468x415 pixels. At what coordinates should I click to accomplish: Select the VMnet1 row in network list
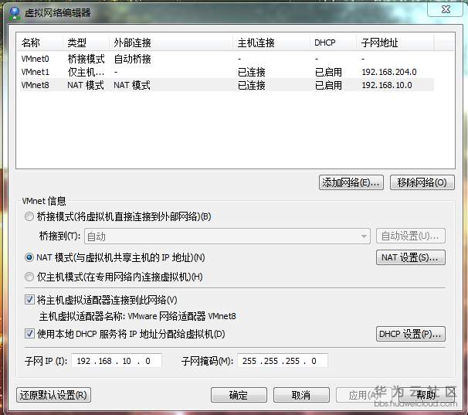[x=227, y=72]
